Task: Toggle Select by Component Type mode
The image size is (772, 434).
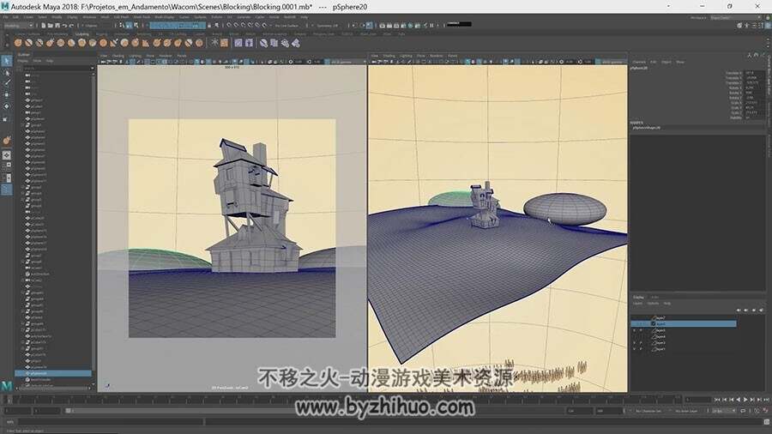Action: 136,26
